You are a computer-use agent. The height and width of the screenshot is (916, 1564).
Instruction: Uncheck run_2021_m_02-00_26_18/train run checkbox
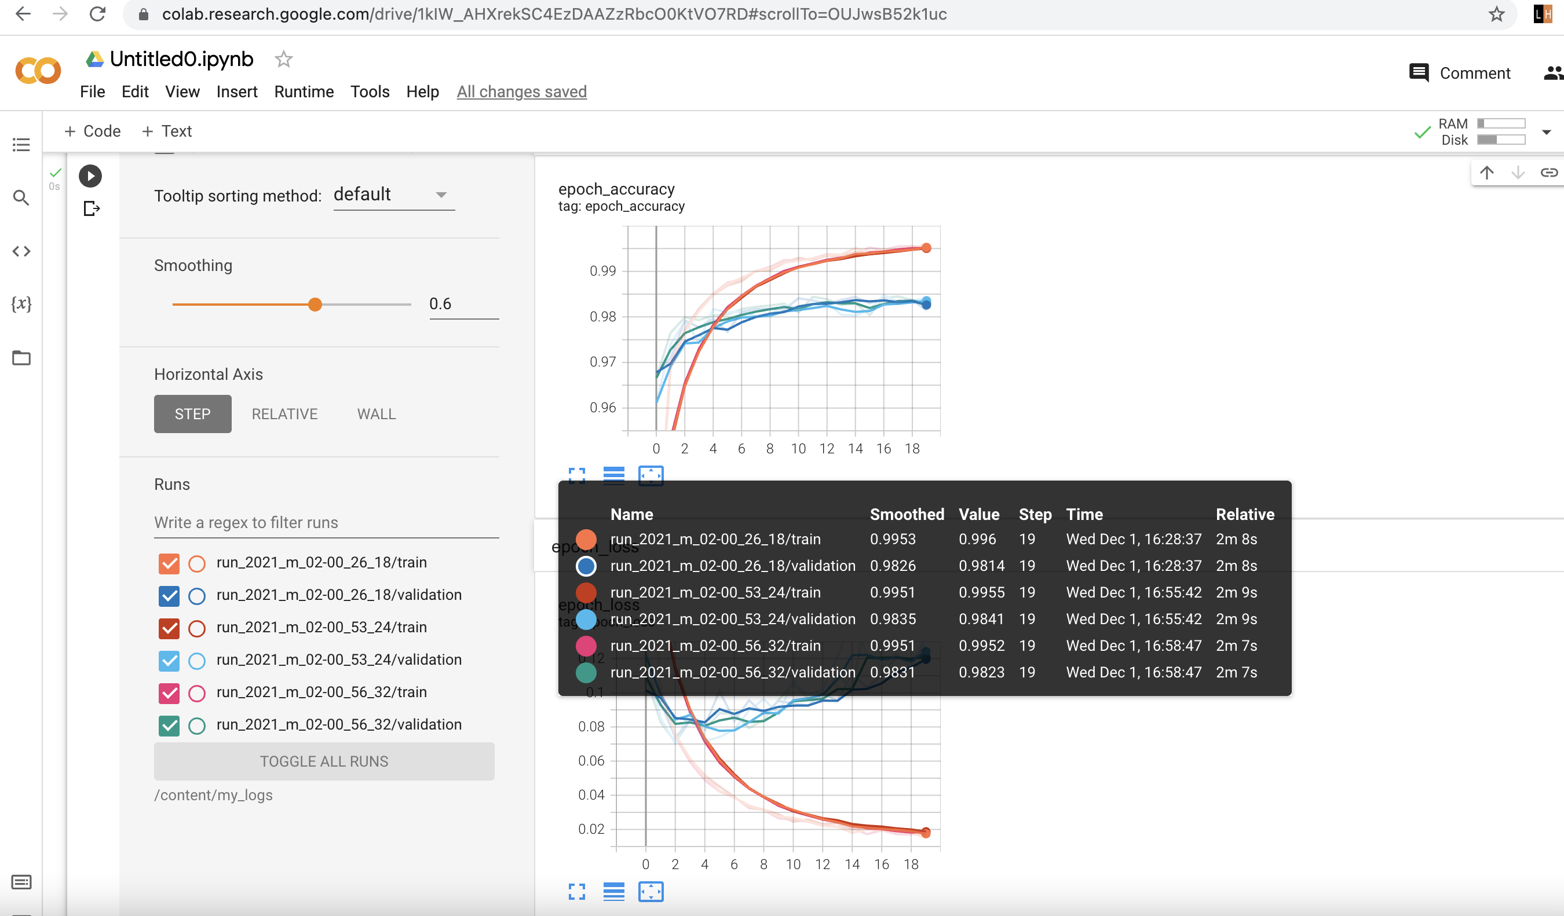(169, 563)
